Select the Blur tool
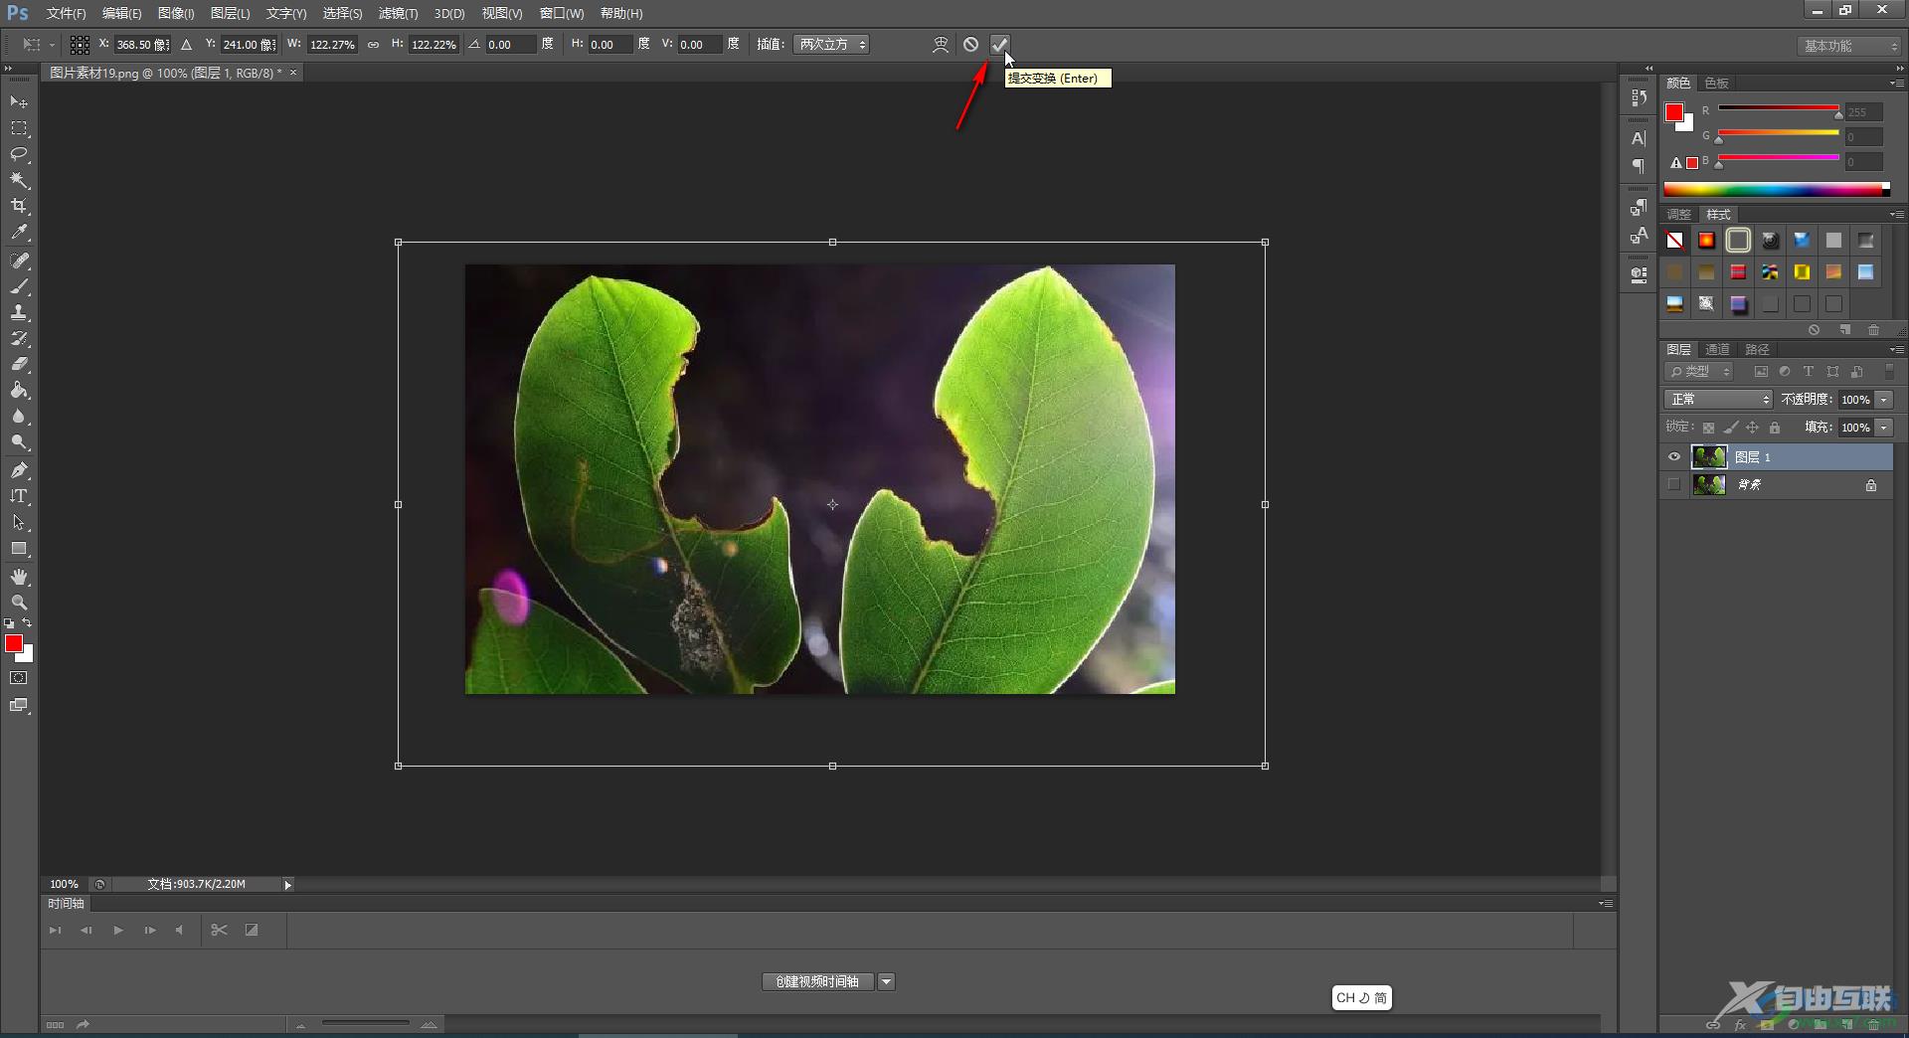1909x1038 pixels. point(19,416)
